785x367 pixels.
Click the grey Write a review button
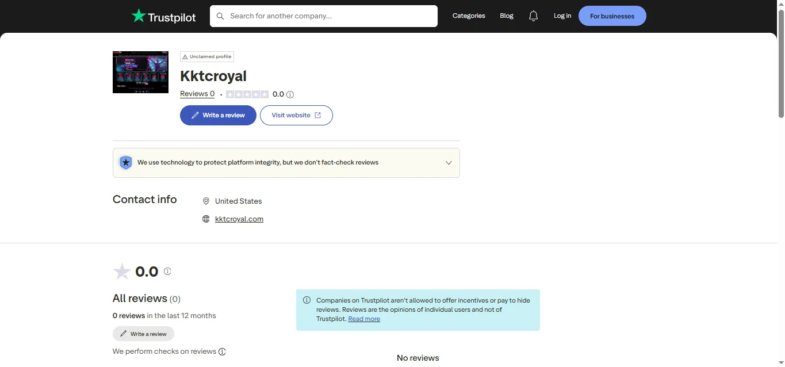143,334
